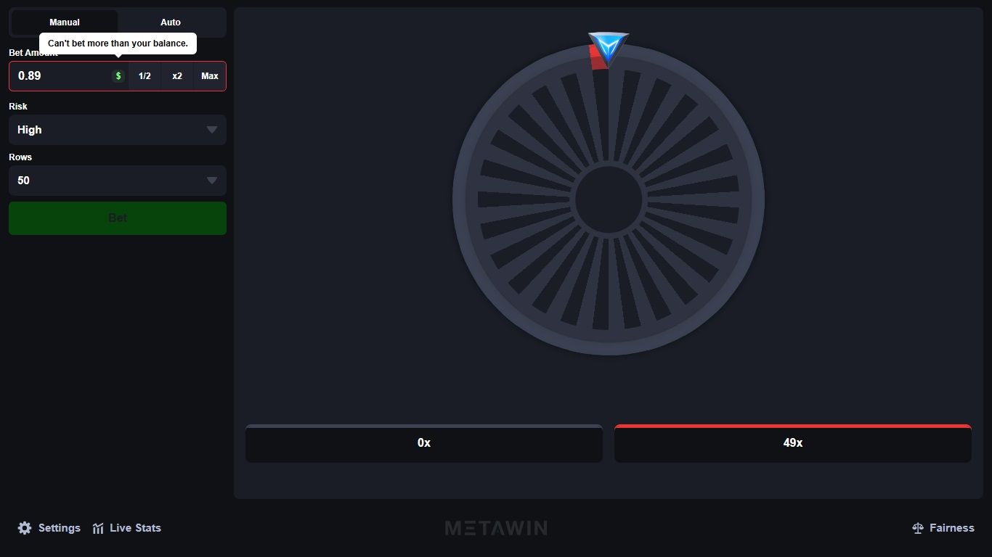
Task: Click the Fairness label text
Action: click(952, 528)
